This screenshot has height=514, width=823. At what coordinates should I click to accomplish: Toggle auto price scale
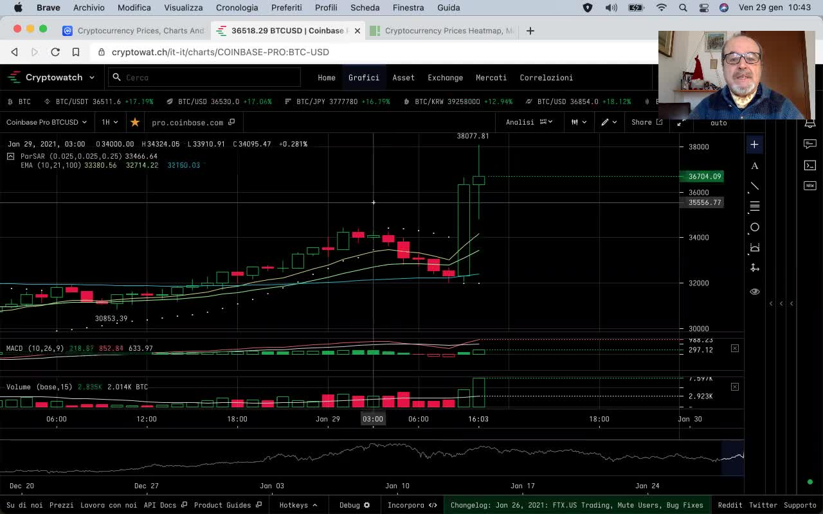coord(718,123)
